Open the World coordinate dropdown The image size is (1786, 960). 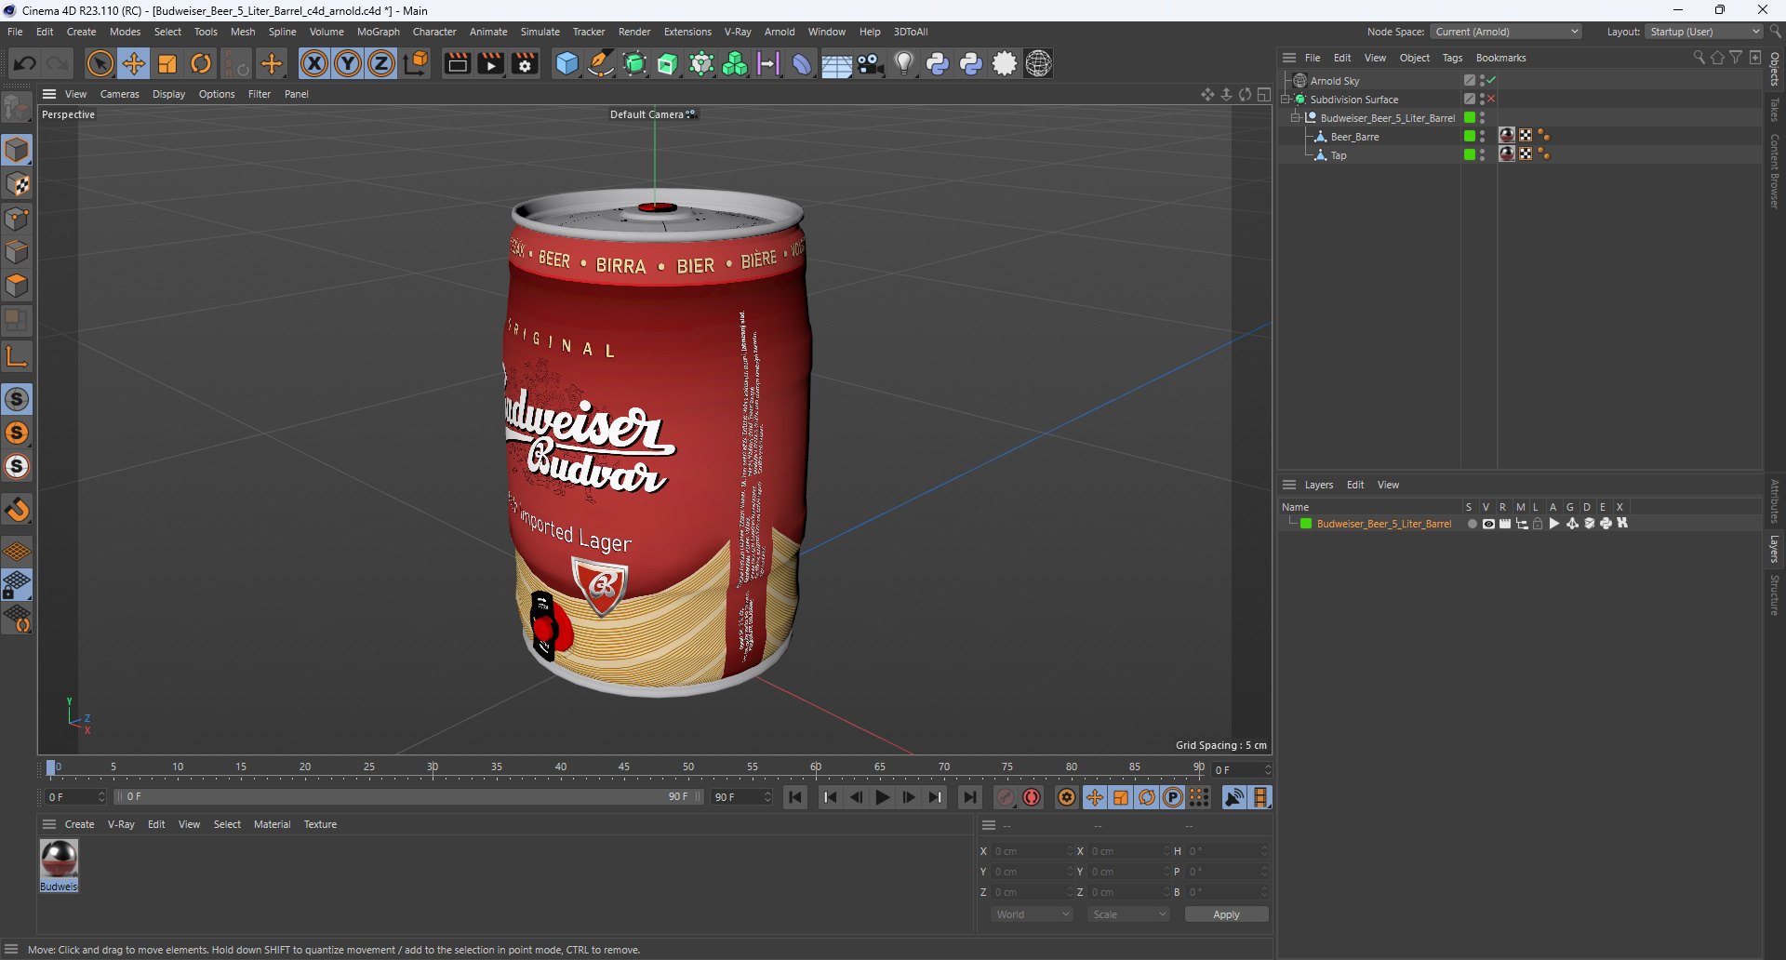pyautogui.click(x=1032, y=914)
